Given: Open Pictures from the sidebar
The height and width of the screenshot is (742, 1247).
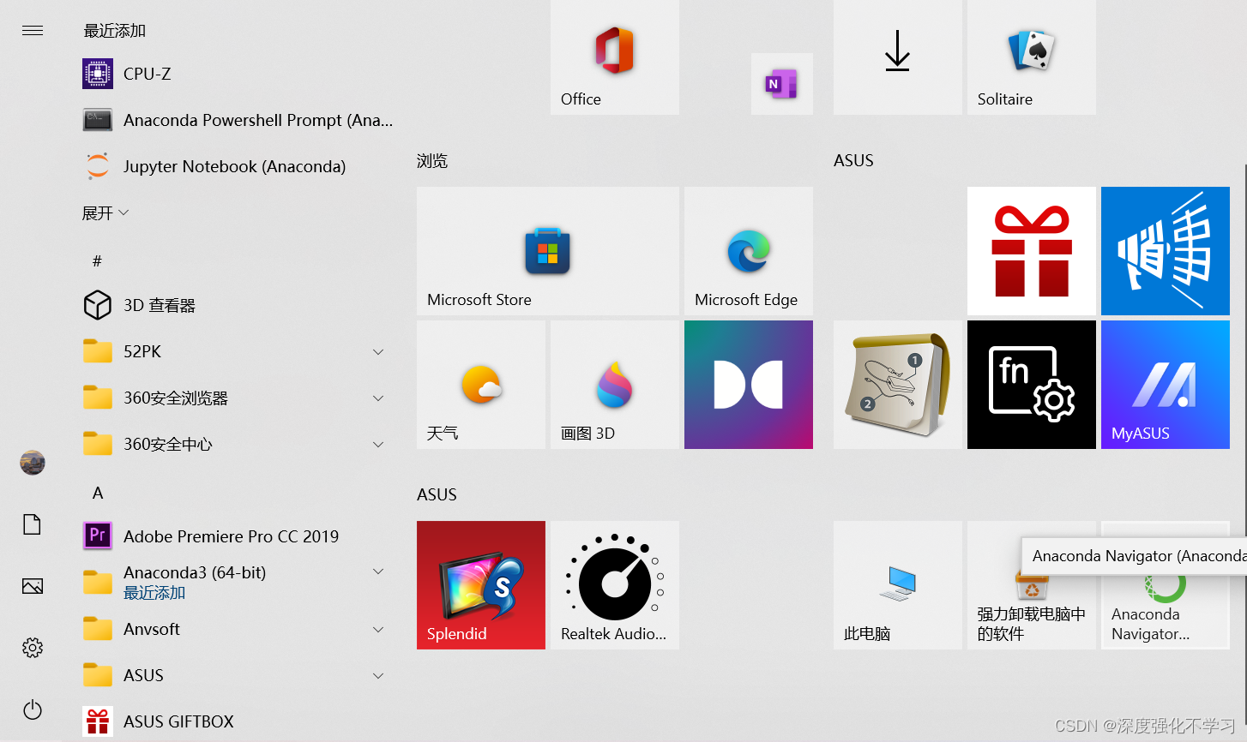Looking at the screenshot, I should 33,586.
